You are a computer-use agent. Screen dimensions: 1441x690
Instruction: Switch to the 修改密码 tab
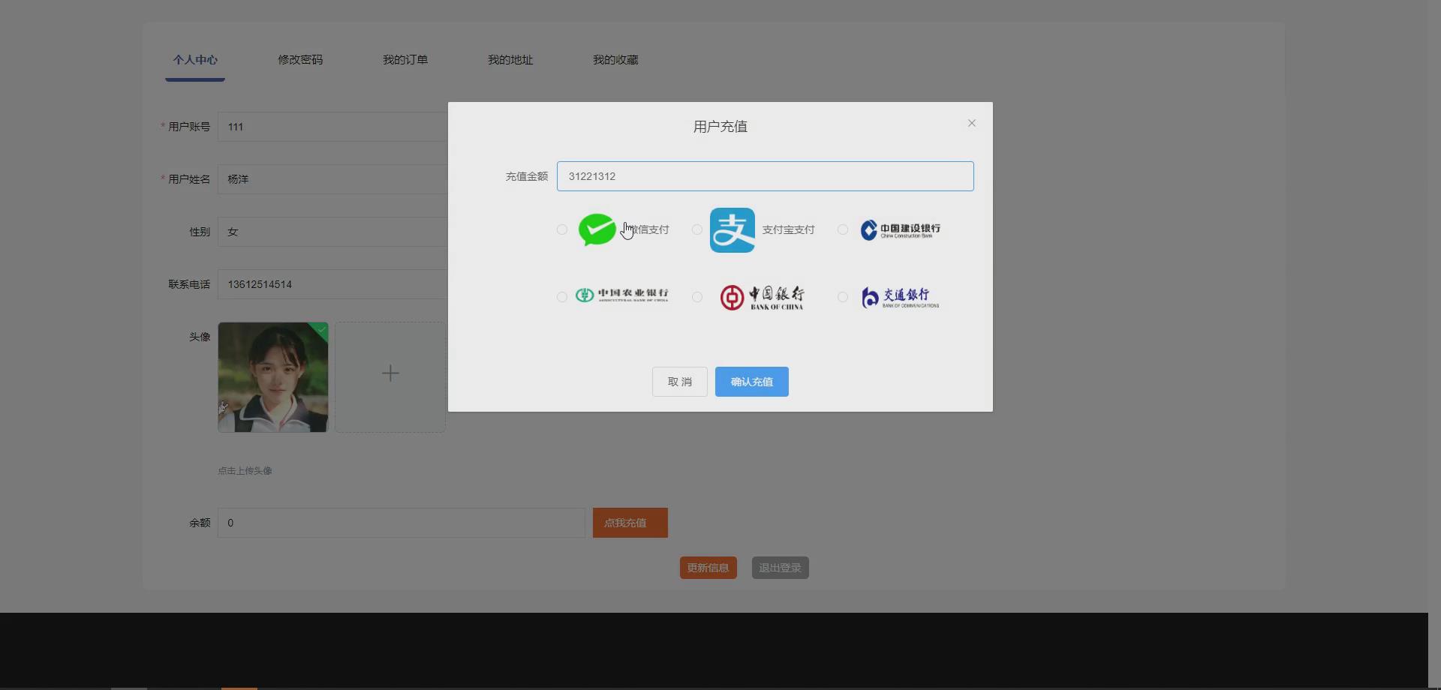tap(299, 60)
